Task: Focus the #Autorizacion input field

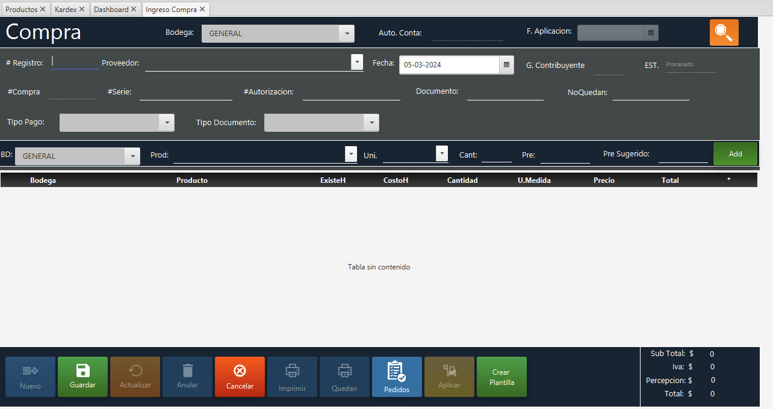Action: 351,92
